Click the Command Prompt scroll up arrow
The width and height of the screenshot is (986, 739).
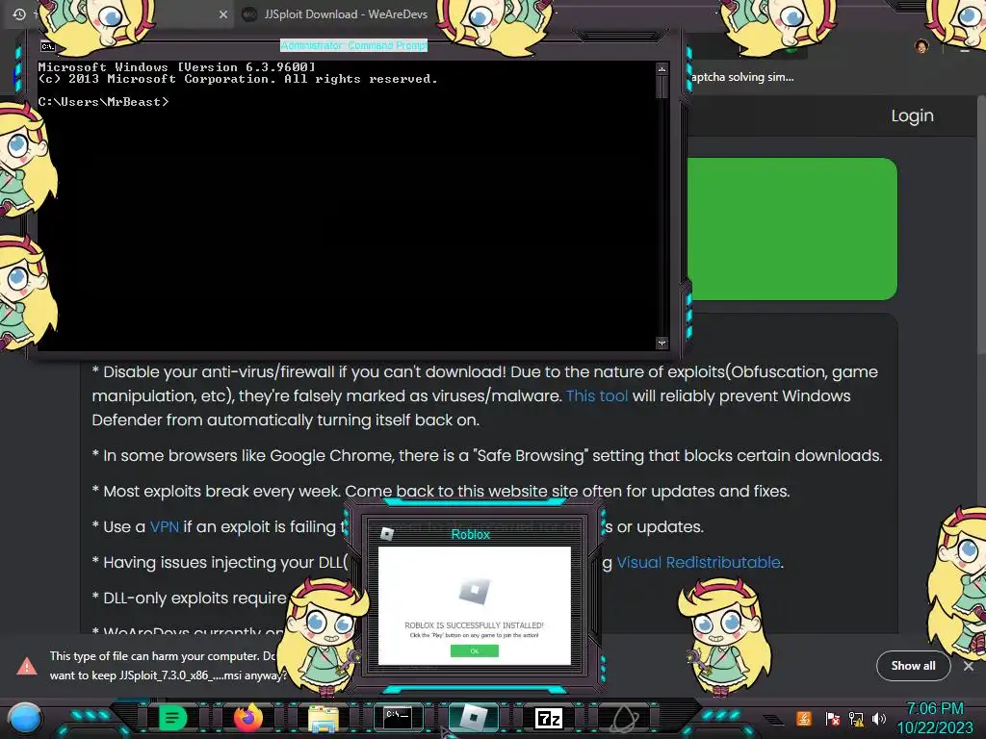point(662,68)
